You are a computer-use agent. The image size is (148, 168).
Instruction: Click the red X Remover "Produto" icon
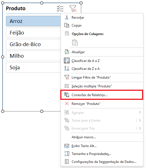(x=67, y=104)
